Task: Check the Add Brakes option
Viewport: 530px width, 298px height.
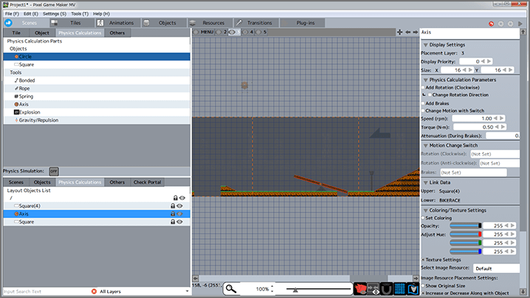Action: coord(423,103)
